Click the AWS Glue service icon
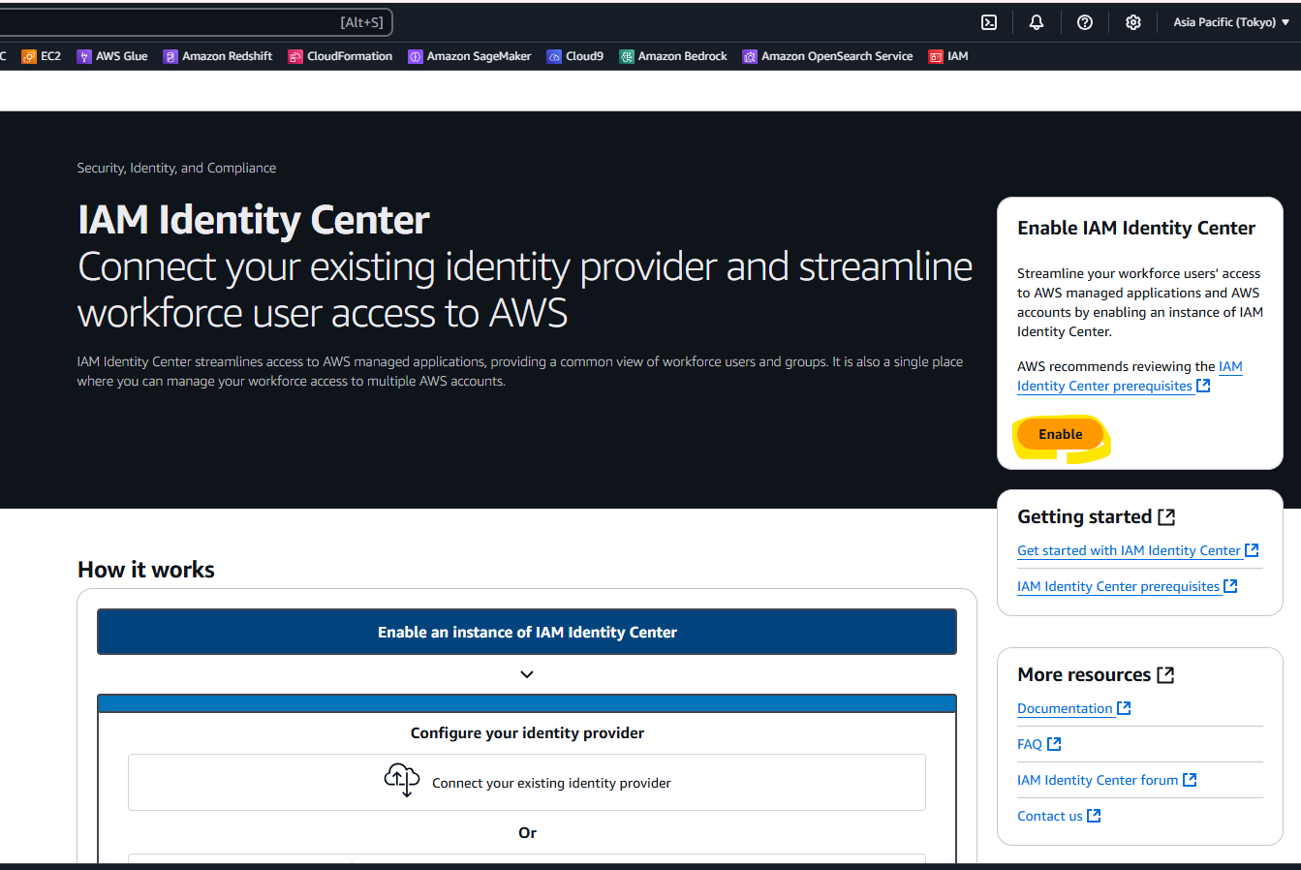The height and width of the screenshot is (870, 1301). click(x=84, y=56)
